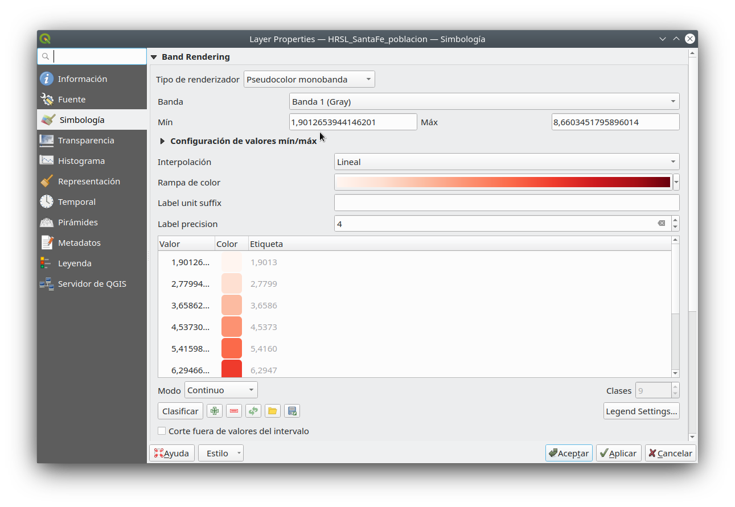Viewport: 735px width, 507px height.
Task: Open the Representación tab
Action: pyautogui.click(x=92, y=181)
